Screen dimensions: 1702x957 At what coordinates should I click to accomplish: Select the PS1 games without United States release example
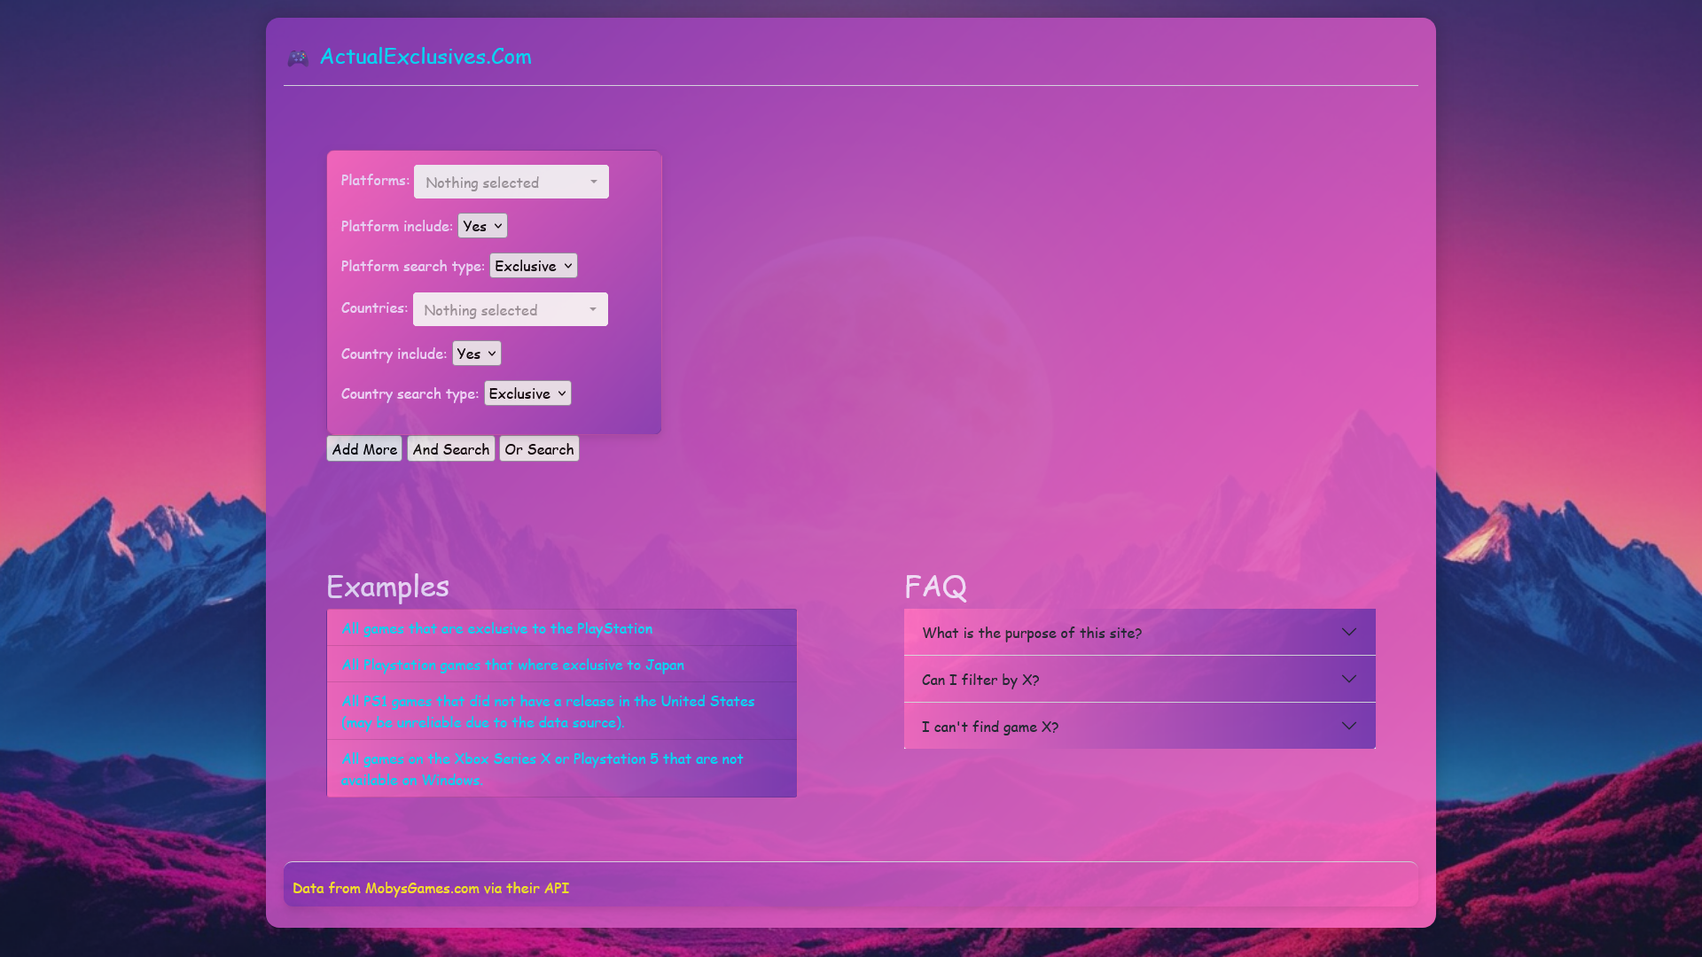tap(548, 711)
